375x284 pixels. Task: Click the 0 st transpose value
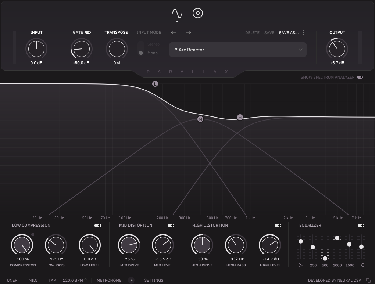click(117, 63)
